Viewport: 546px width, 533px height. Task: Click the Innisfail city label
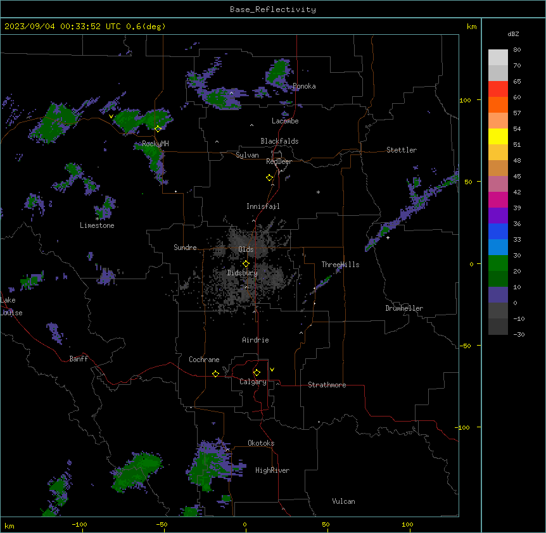tap(263, 206)
